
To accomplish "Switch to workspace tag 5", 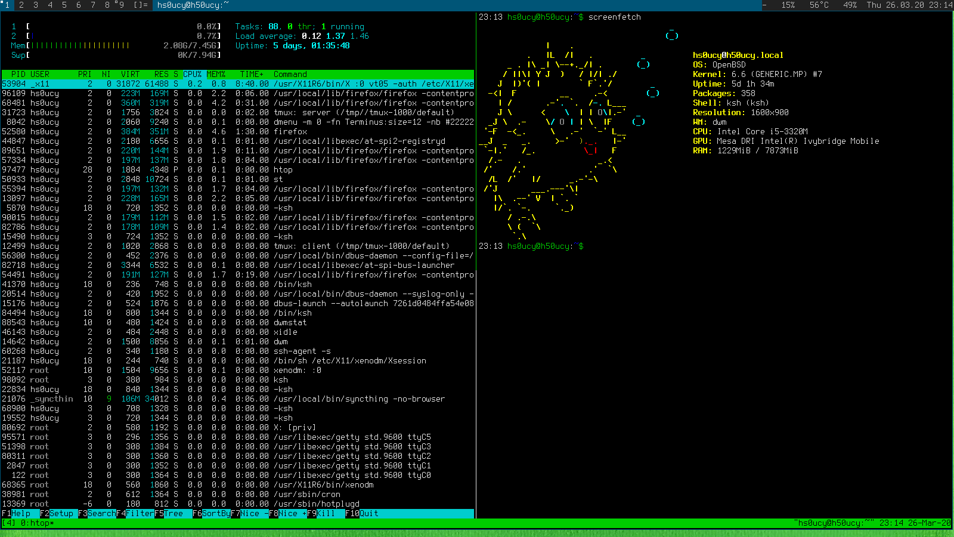I will (x=64, y=5).
